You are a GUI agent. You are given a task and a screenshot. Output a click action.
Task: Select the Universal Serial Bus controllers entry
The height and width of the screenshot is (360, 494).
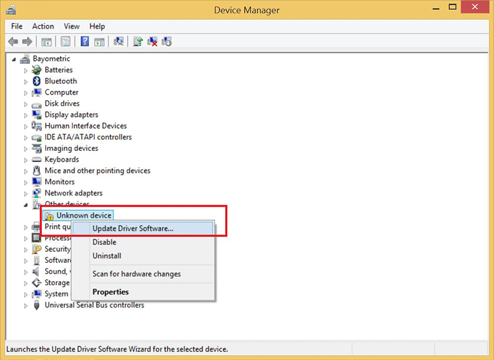click(94, 305)
